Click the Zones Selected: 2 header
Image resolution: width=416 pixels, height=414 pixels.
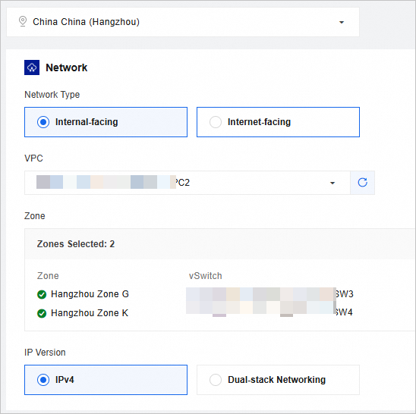point(76,244)
